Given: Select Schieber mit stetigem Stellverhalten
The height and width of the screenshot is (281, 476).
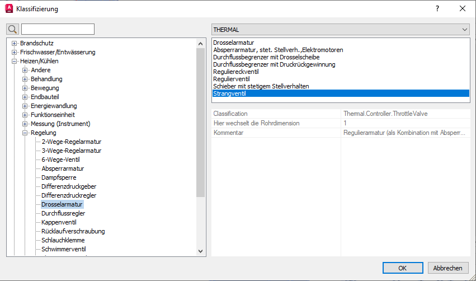Looking at the screenshot, I should [261, 86].
